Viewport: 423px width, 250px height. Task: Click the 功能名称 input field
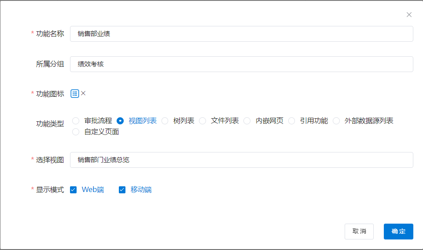pyautogui.click(x=241, y=34)
